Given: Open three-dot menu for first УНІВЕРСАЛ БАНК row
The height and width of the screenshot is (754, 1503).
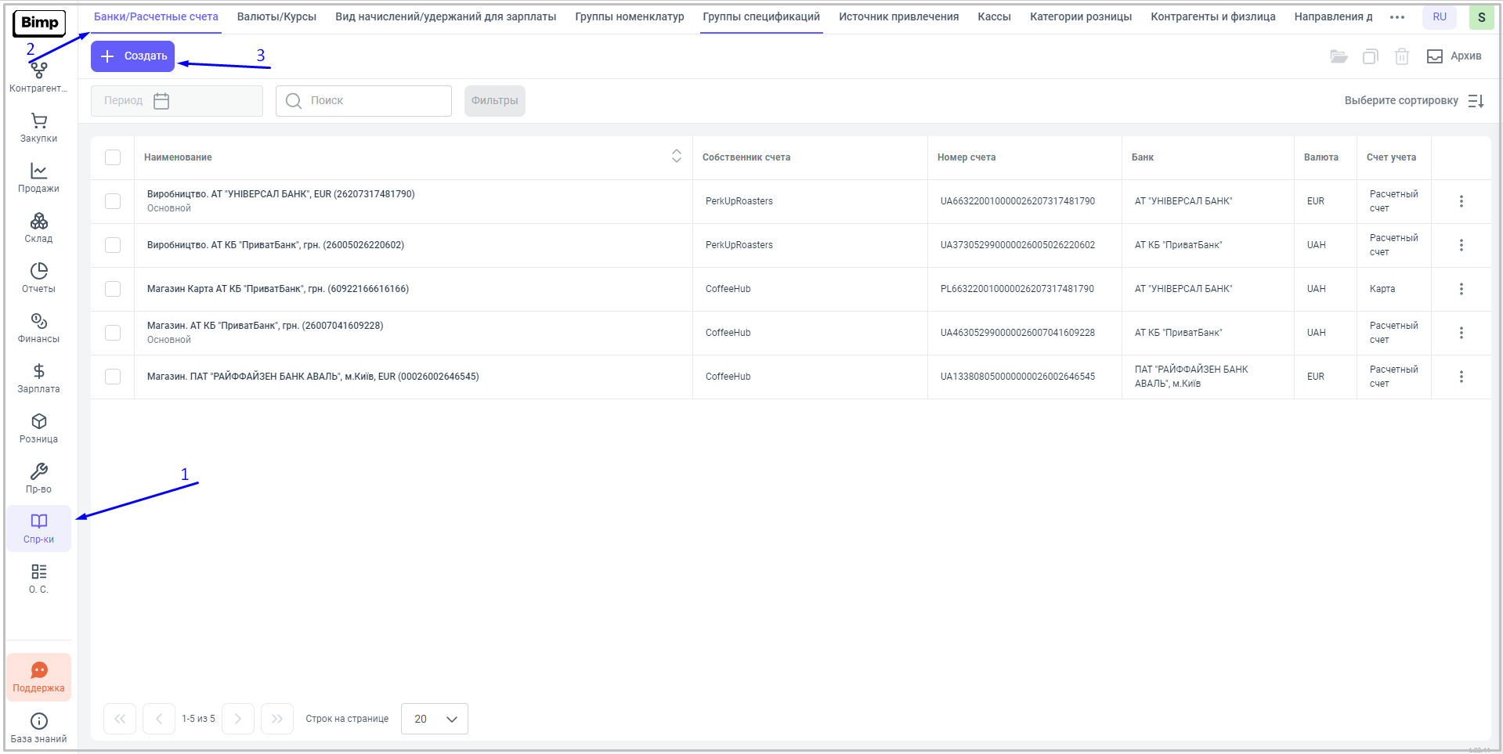Looking at the screenshot, I should [1461, 201].
